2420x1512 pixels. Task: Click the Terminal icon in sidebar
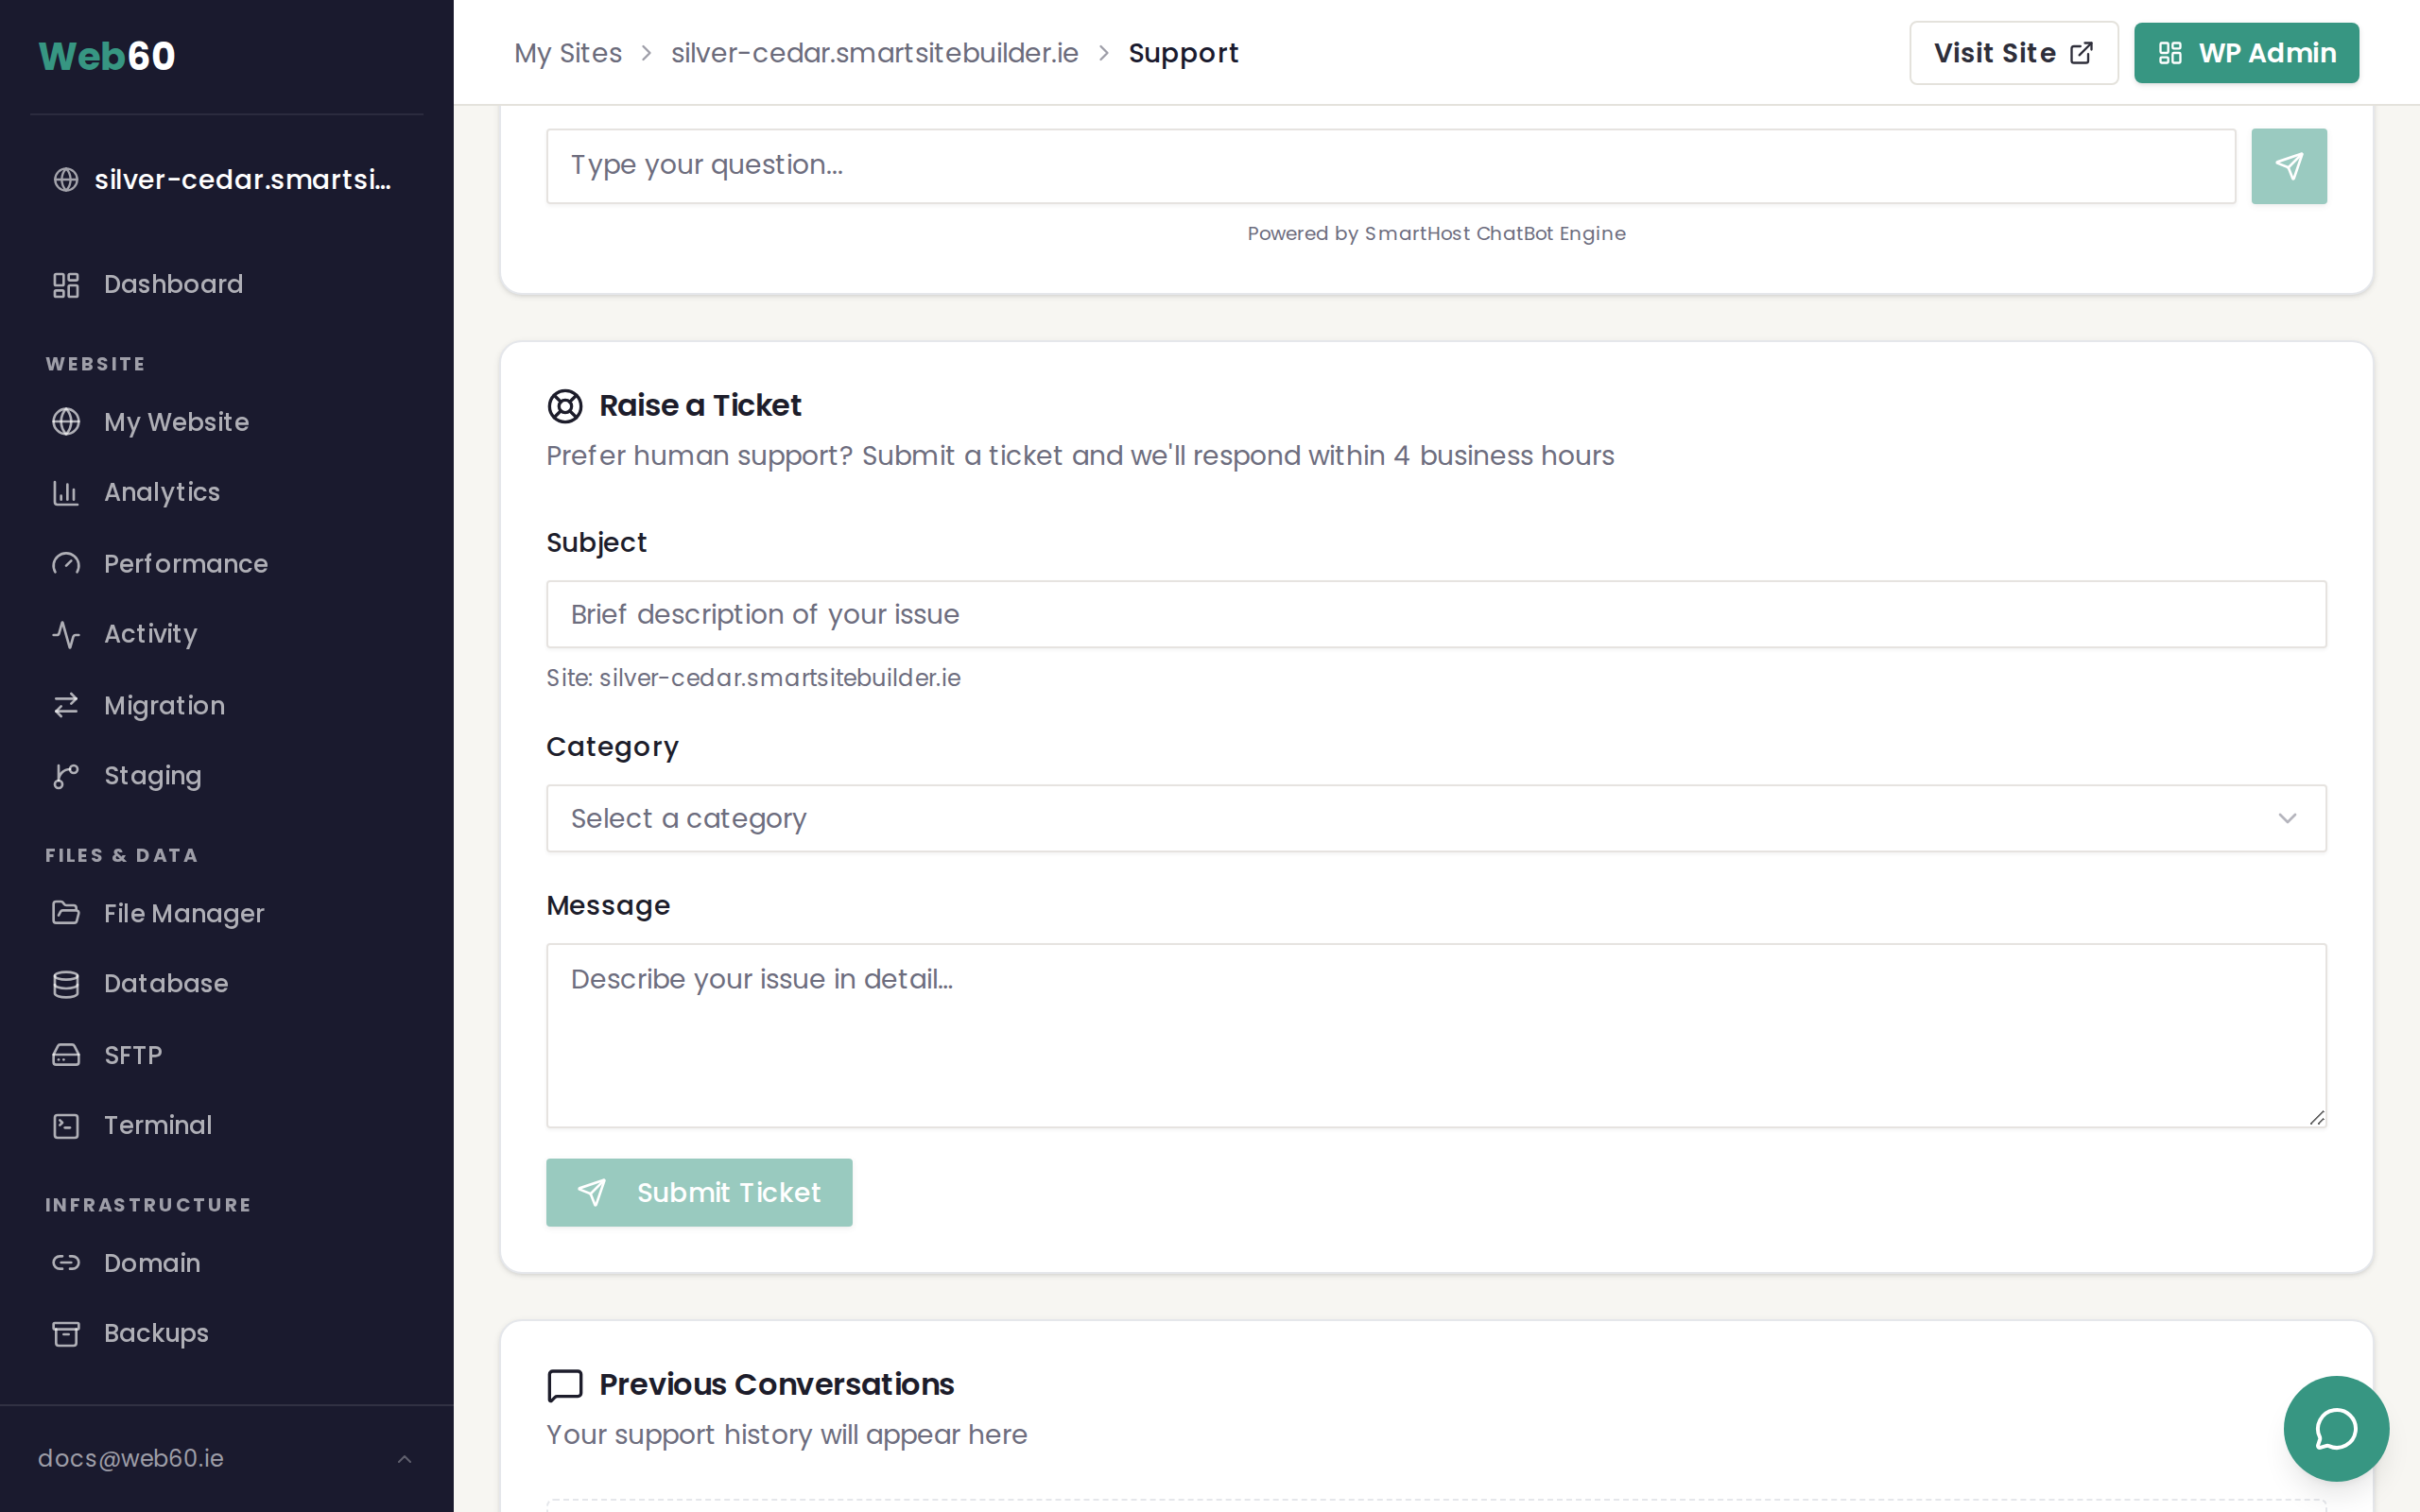click(66, 1126)
